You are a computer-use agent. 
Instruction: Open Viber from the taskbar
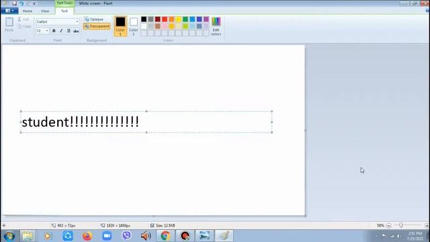[126, 236]
